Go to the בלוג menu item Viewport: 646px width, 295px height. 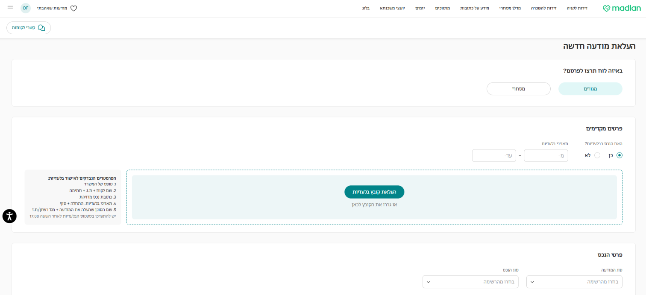pyautogui.click(x=366, y=8)
